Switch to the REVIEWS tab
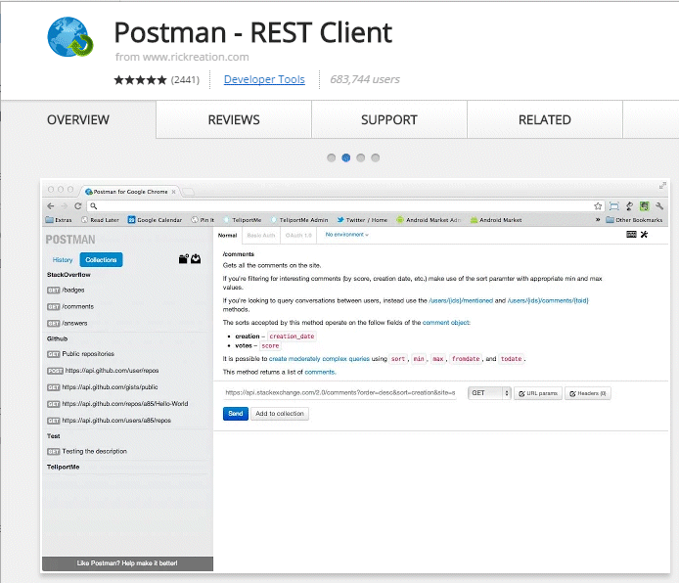Image resolution: width=679 pixels, height=583 pixels. point(234,120)
